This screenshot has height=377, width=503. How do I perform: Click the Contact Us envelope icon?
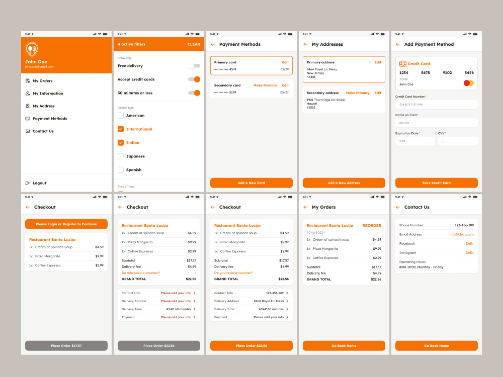[28, 131]
